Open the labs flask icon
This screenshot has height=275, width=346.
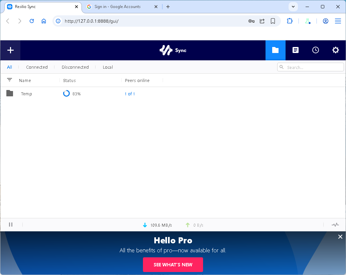click(x=308, y=21)
